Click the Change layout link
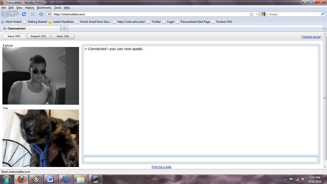This screenshot has width=327, height=184. point(311,37)
